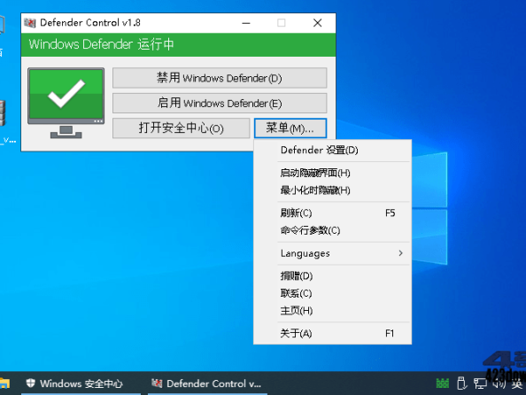526x395 pixels.
Task: Click the green checkmark monitor status icon
Action: tap(66, 103)
